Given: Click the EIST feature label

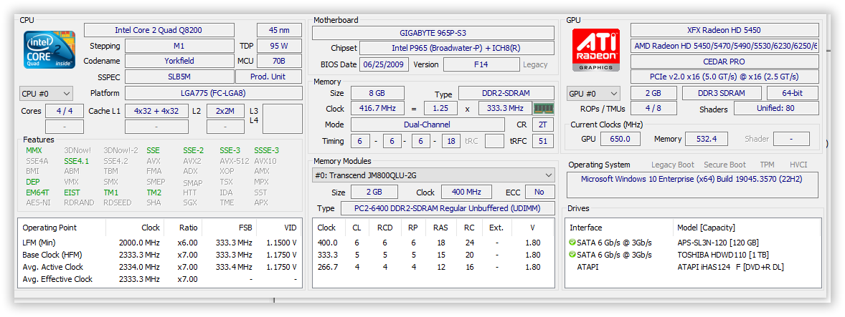Looking at the screenshot, I should 72,192.
